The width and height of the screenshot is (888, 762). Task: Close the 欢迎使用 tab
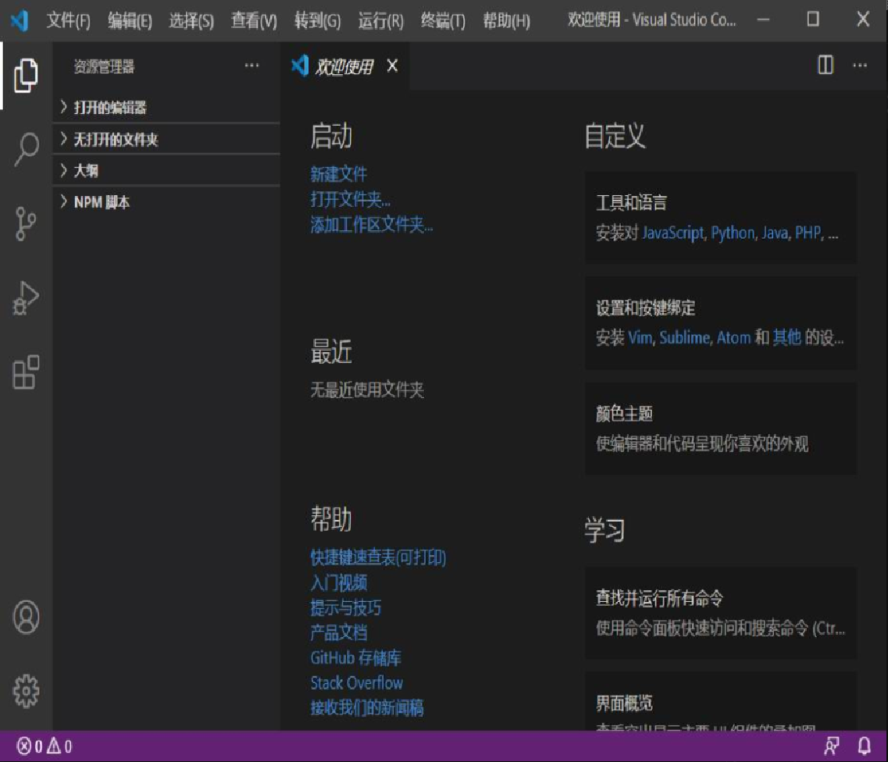(392, 66)
